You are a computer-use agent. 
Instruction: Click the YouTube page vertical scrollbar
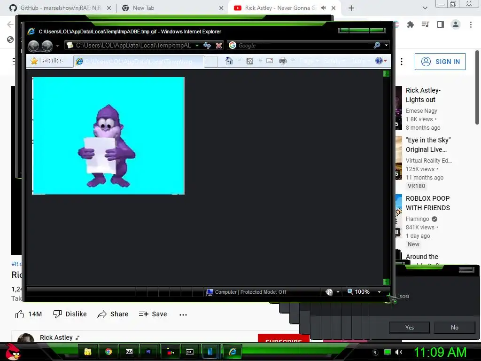coord(477,87)
